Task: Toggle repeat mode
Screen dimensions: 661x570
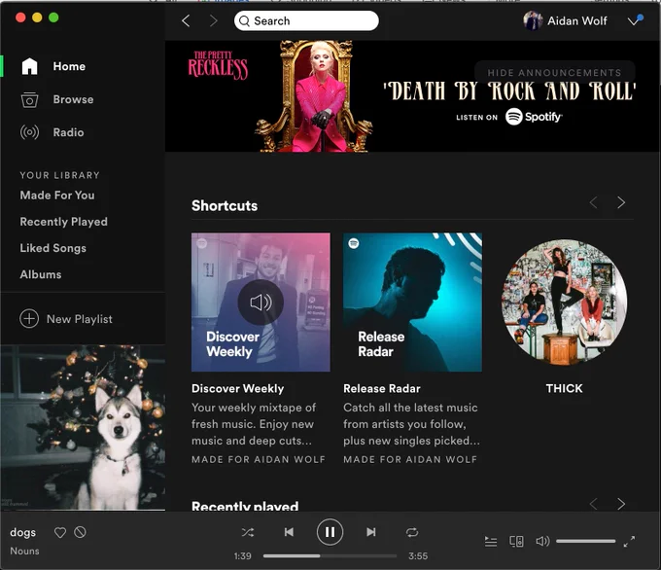Action: pos(412,532)
